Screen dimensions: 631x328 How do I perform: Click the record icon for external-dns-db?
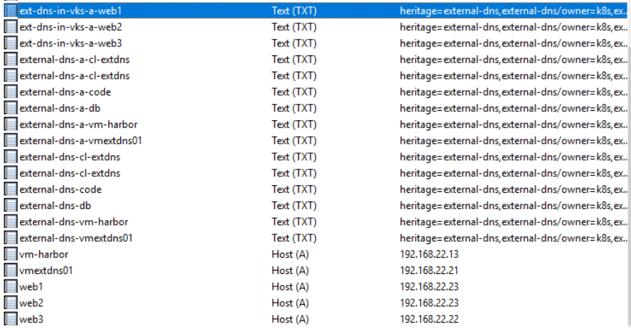pyautogui.click(x=10, y=206)
